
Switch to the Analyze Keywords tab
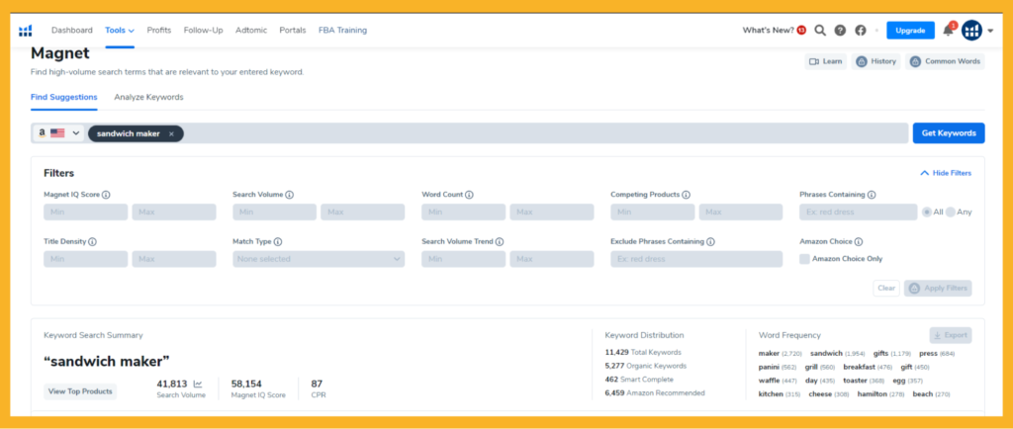tap(148, 97)
